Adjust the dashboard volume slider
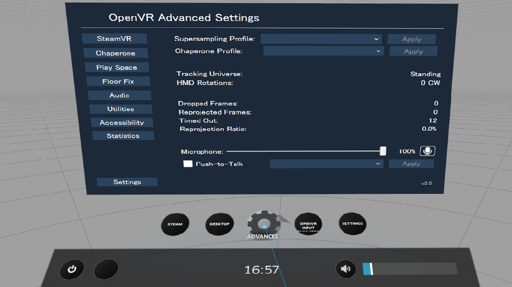The height and width of the screenshot is (287, 512). [x=410, y=269]
